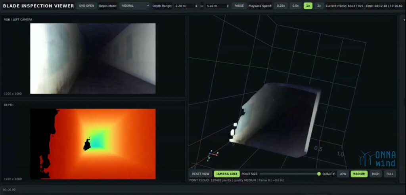The height and width of the screenshot is (195, 406).
Task: Open the Depth Mode NEURAL dropdown
Action: pyautogui.click(x=135, y=6)
